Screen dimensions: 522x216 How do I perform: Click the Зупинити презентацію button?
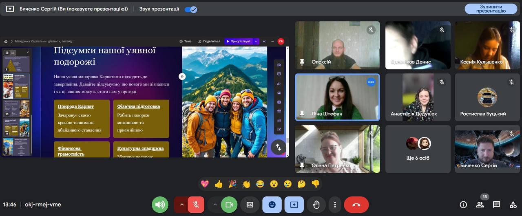pyautogui.click(x=491, y=9)
